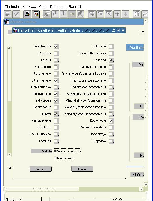This screenshot has height=201, width=153.
Task: Click the Print toolbar icon
Action: click(x=27, y=14)
